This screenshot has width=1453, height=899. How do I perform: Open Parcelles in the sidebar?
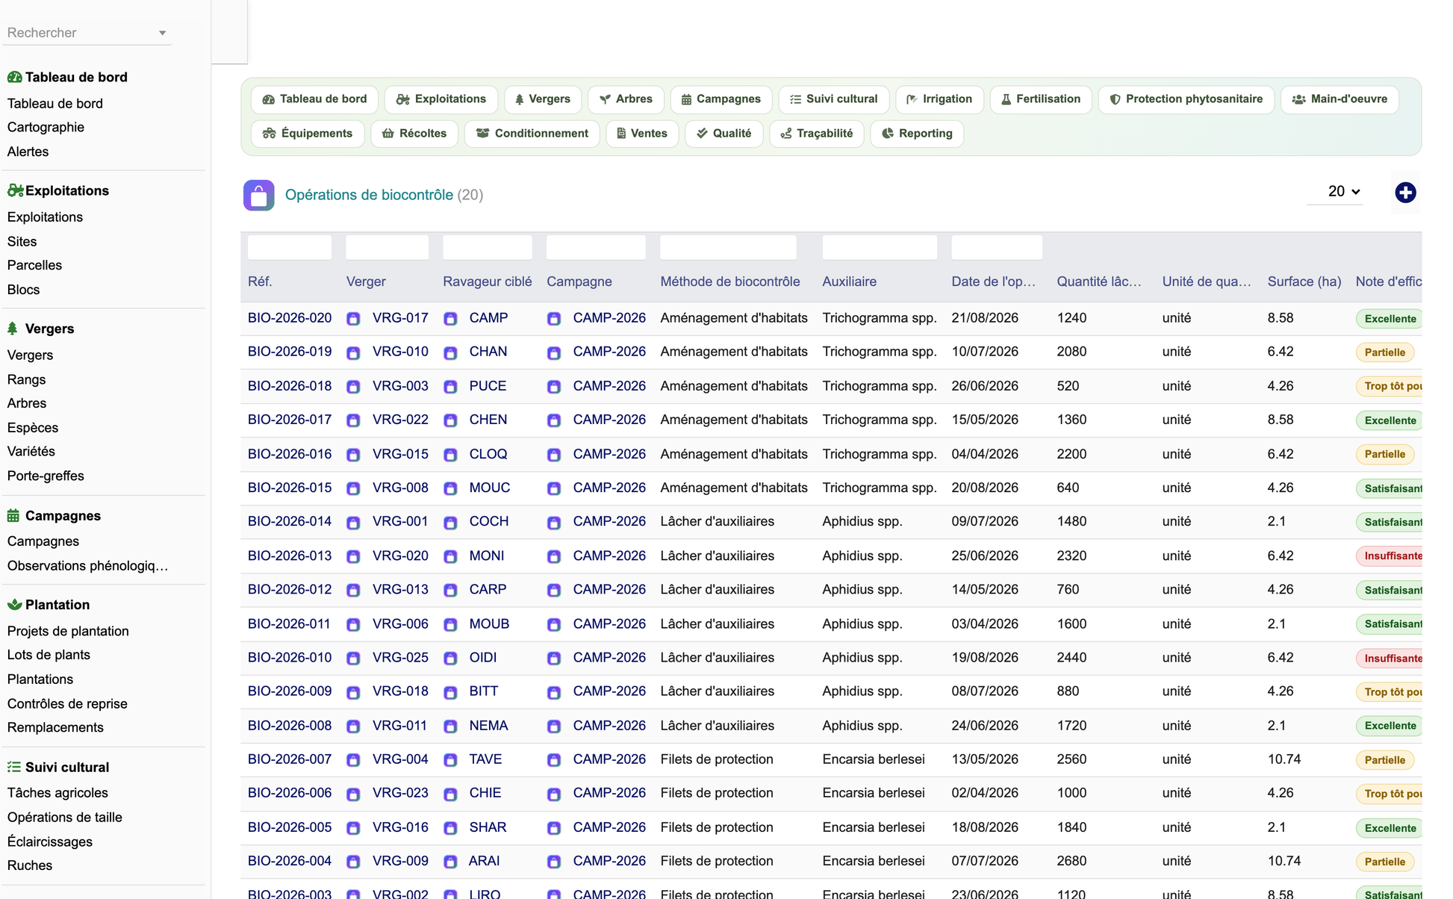[x=34, y=265]
